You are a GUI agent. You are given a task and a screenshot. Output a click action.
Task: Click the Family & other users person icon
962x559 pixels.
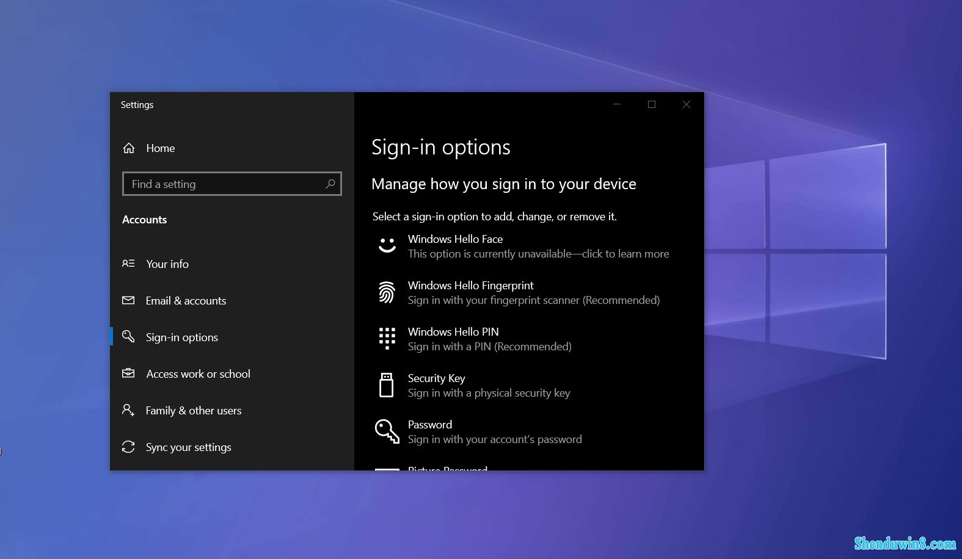click(128, 410)
